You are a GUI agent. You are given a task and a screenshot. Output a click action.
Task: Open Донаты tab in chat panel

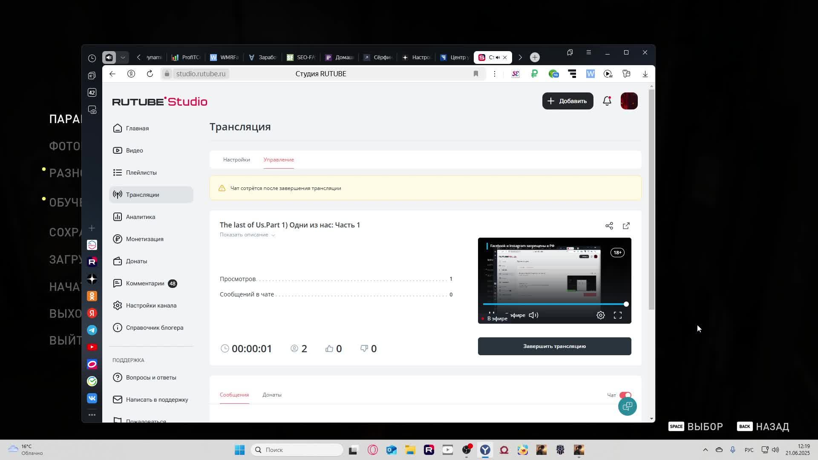(x=272, y=395)
